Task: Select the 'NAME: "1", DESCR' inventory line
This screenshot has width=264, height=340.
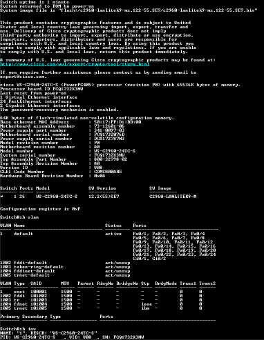Action: [x=48, y=333]
